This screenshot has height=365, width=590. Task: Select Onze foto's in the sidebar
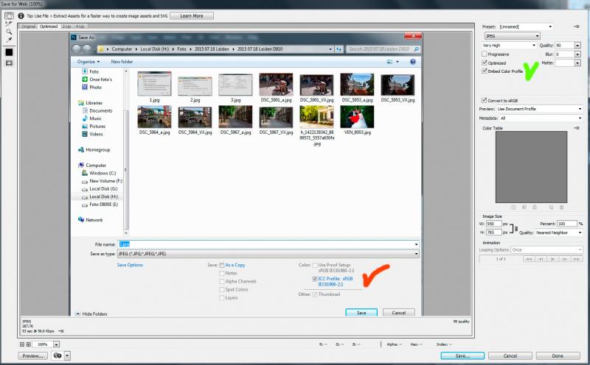[x=100, y=79]
